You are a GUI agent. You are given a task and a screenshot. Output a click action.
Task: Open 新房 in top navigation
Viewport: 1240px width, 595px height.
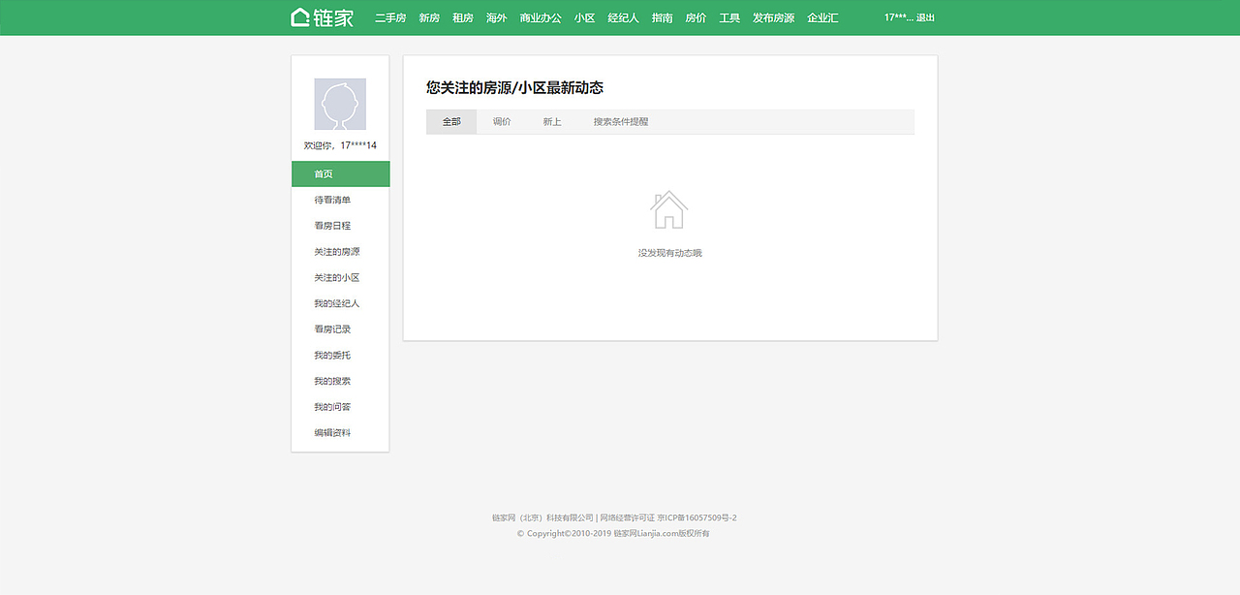[x=429, y=18]
